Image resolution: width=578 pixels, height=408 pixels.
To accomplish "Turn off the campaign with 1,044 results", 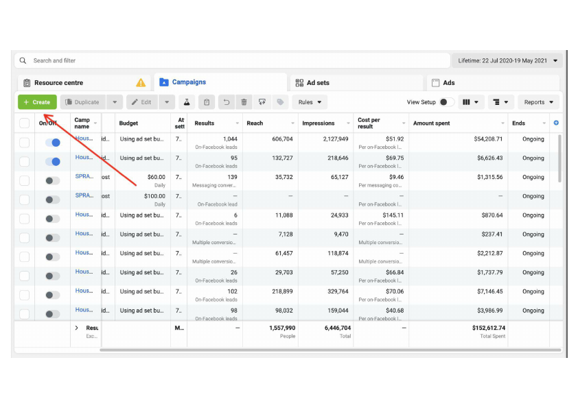I will tap(53, 143).
